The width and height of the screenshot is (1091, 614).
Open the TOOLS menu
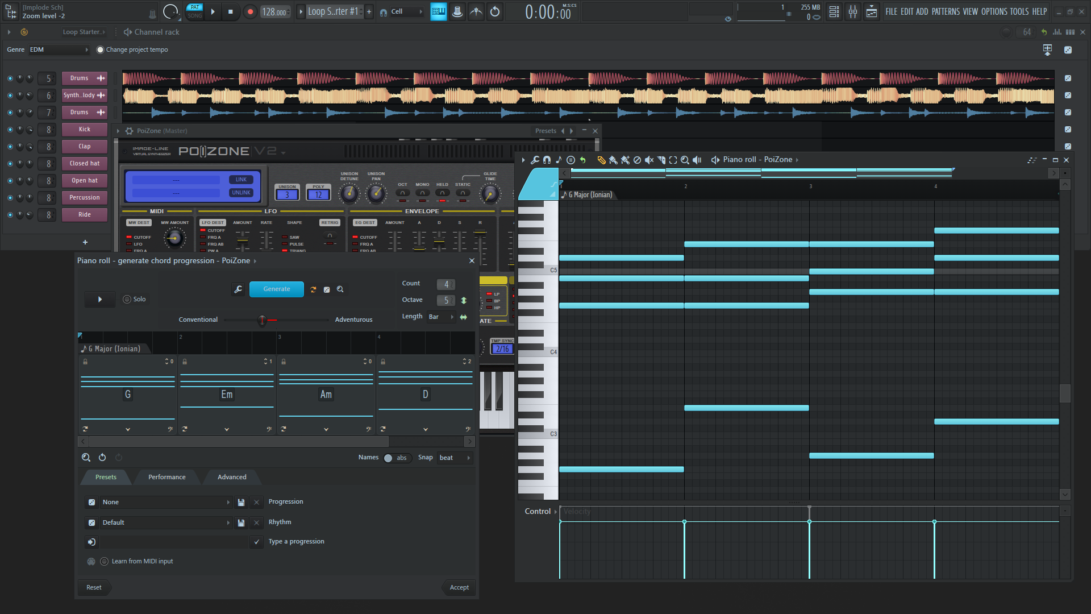[1019, 11]
